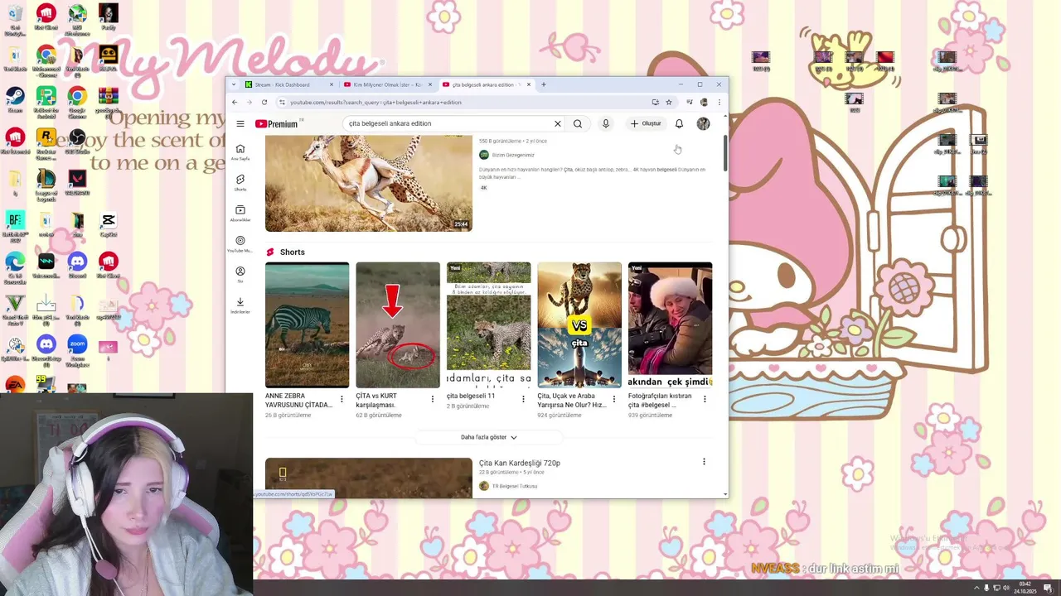
Task: Open the taskbar clock and date
Action: click(1025, 587)
